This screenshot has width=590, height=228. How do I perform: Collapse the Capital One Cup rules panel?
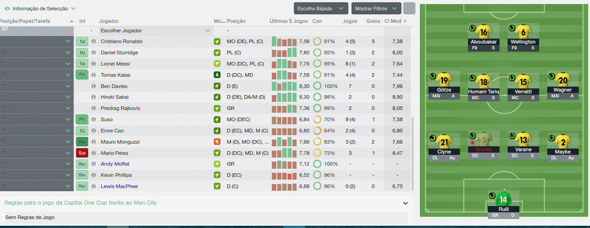(405, 203)
